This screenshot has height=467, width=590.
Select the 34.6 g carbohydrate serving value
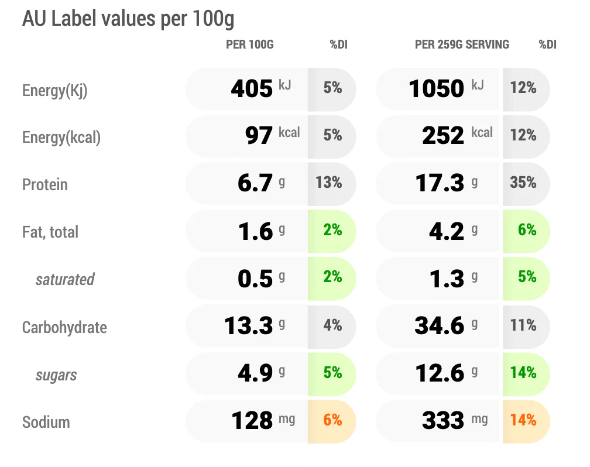[x=446, y=325]
